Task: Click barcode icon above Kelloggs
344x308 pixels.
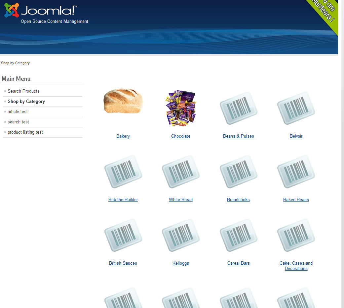Action: pos(181,235)
